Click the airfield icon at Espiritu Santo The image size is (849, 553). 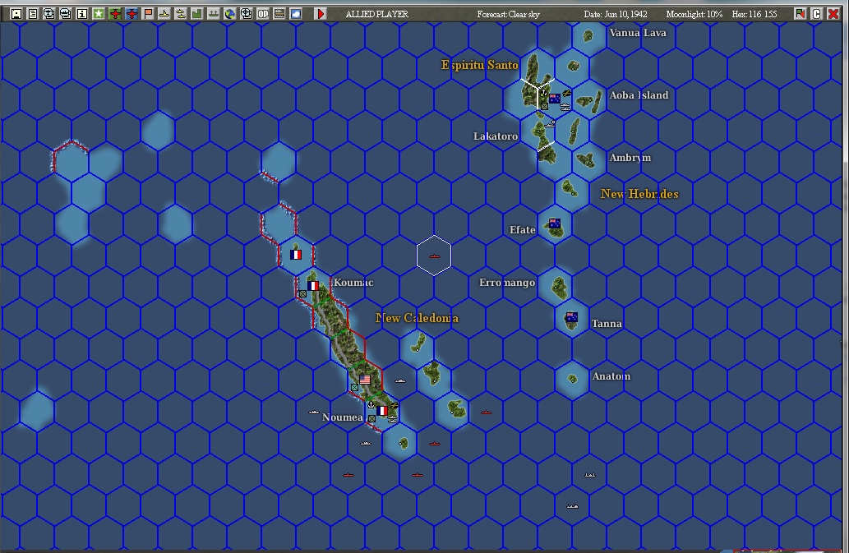coord(566,93)
